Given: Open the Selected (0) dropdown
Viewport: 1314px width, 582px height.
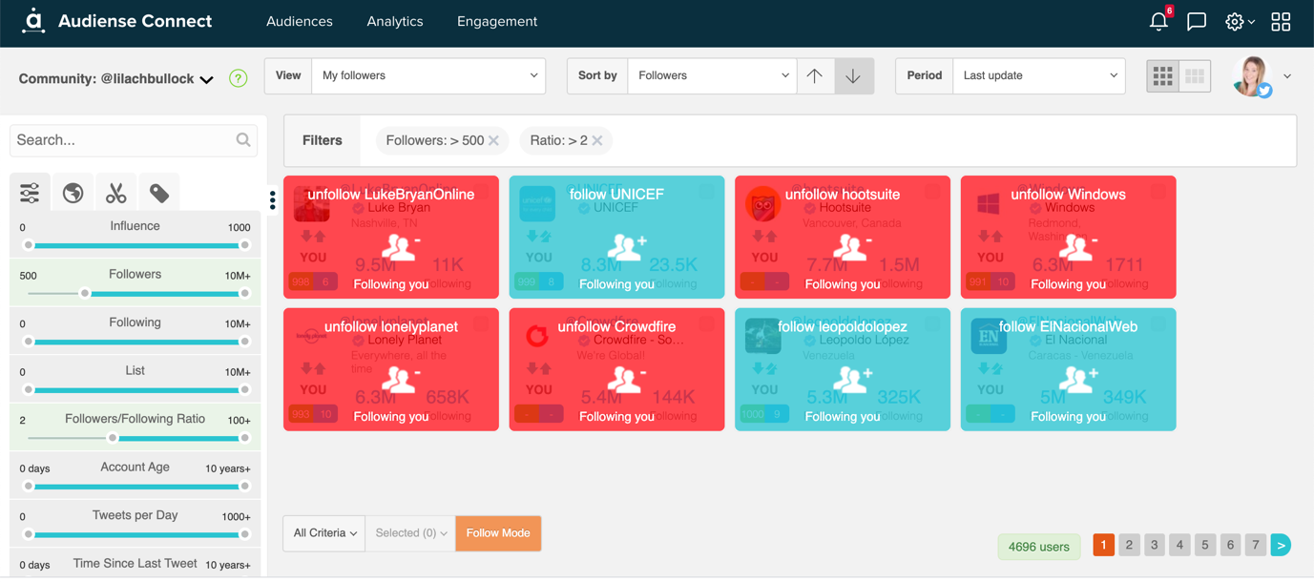Looking at the screenshot, I should [410, 533].
